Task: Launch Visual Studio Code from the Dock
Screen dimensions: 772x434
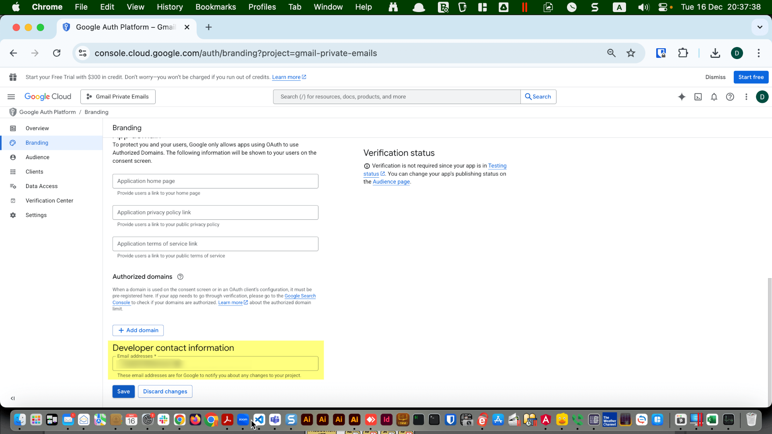Action: click(x=259, y=420)
